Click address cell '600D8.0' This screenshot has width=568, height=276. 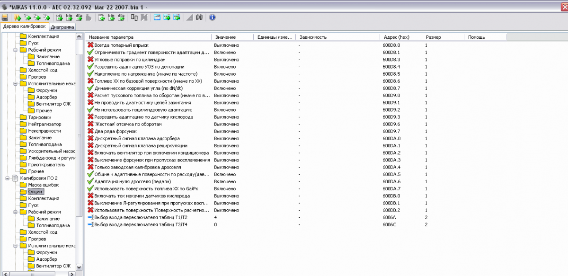[392, 45]
